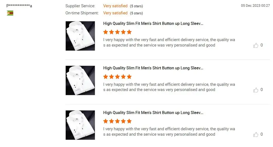Click thumbs-up icon on the second review
Image resolution: width=273 pixels, height=147 pixels.
tap(255, 90)
